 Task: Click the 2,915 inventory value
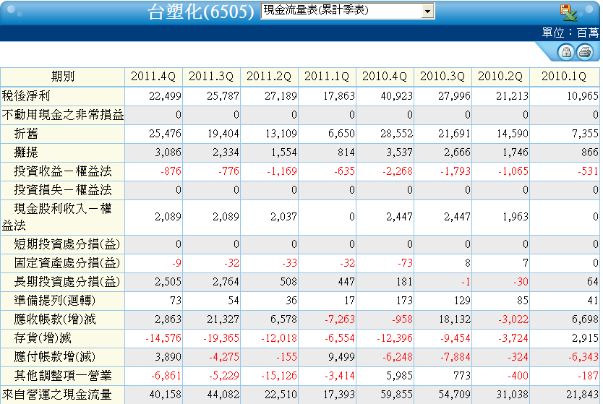pyautogui.click(x=585, y=338)
